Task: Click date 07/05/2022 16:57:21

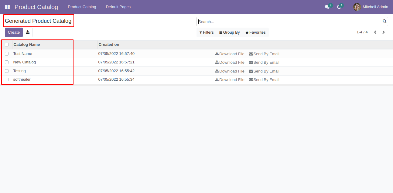Action: click(x=116, y=62)
